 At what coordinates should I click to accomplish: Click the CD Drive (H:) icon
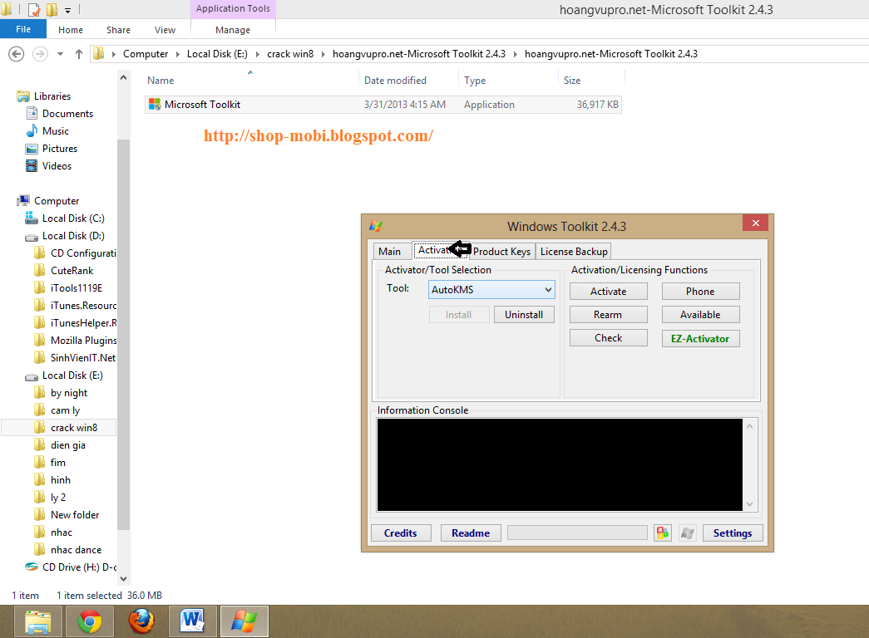(x=32, y=567)
